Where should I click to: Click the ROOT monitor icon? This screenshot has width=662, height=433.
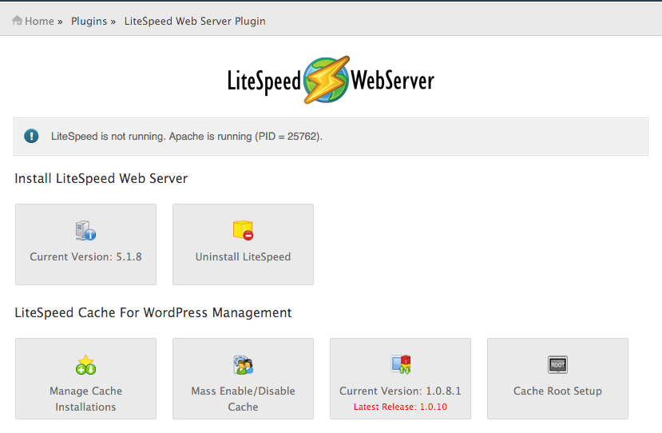pos(557,364)
